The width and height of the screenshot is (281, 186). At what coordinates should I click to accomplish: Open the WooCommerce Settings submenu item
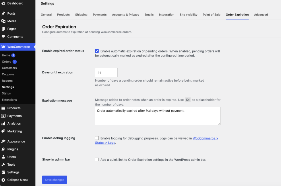[x=8, y=87]
